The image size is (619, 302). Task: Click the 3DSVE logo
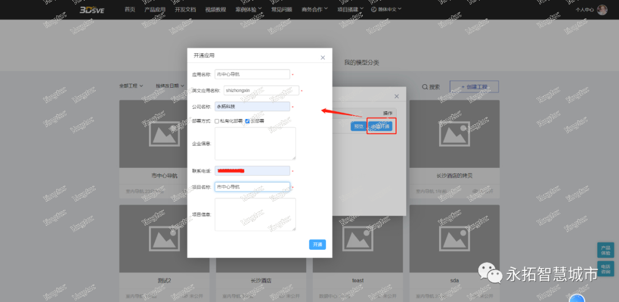(92, 9)
